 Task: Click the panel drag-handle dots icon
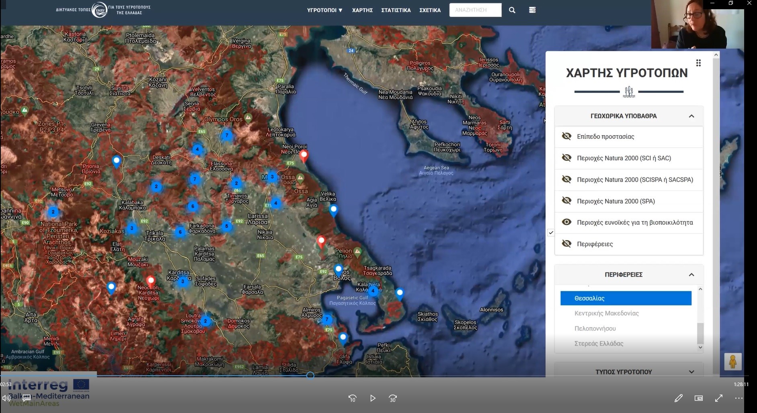[x=698, y=63]
